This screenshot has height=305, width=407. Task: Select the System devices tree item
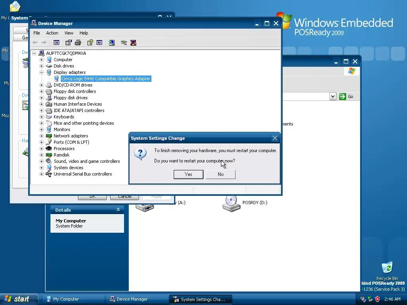(x=68, y=168)
